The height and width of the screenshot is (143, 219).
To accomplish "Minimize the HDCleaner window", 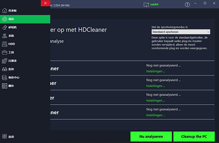I will (195, 3).
